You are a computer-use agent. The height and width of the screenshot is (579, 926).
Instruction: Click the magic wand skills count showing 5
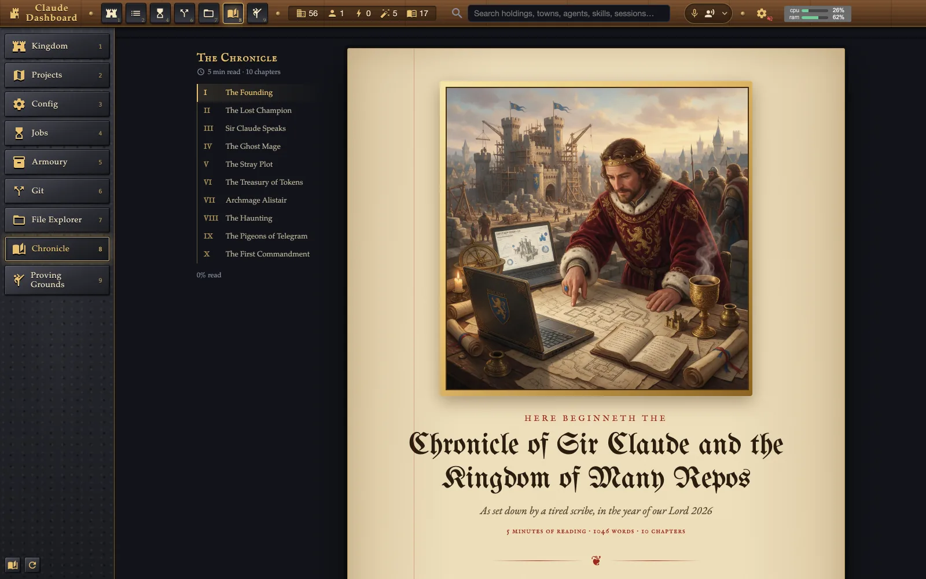point(389,13)
